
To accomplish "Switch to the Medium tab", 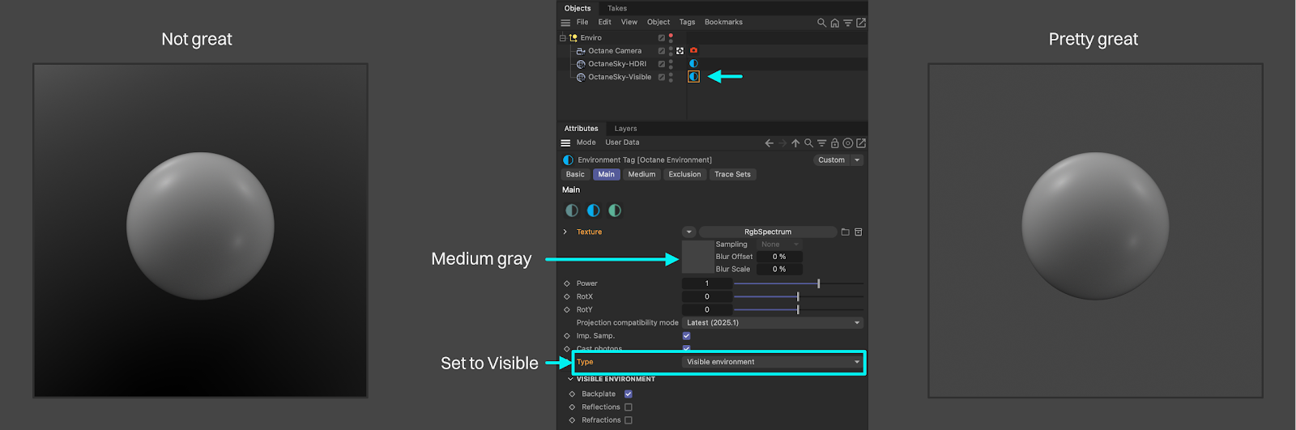I will coord(642,175).
